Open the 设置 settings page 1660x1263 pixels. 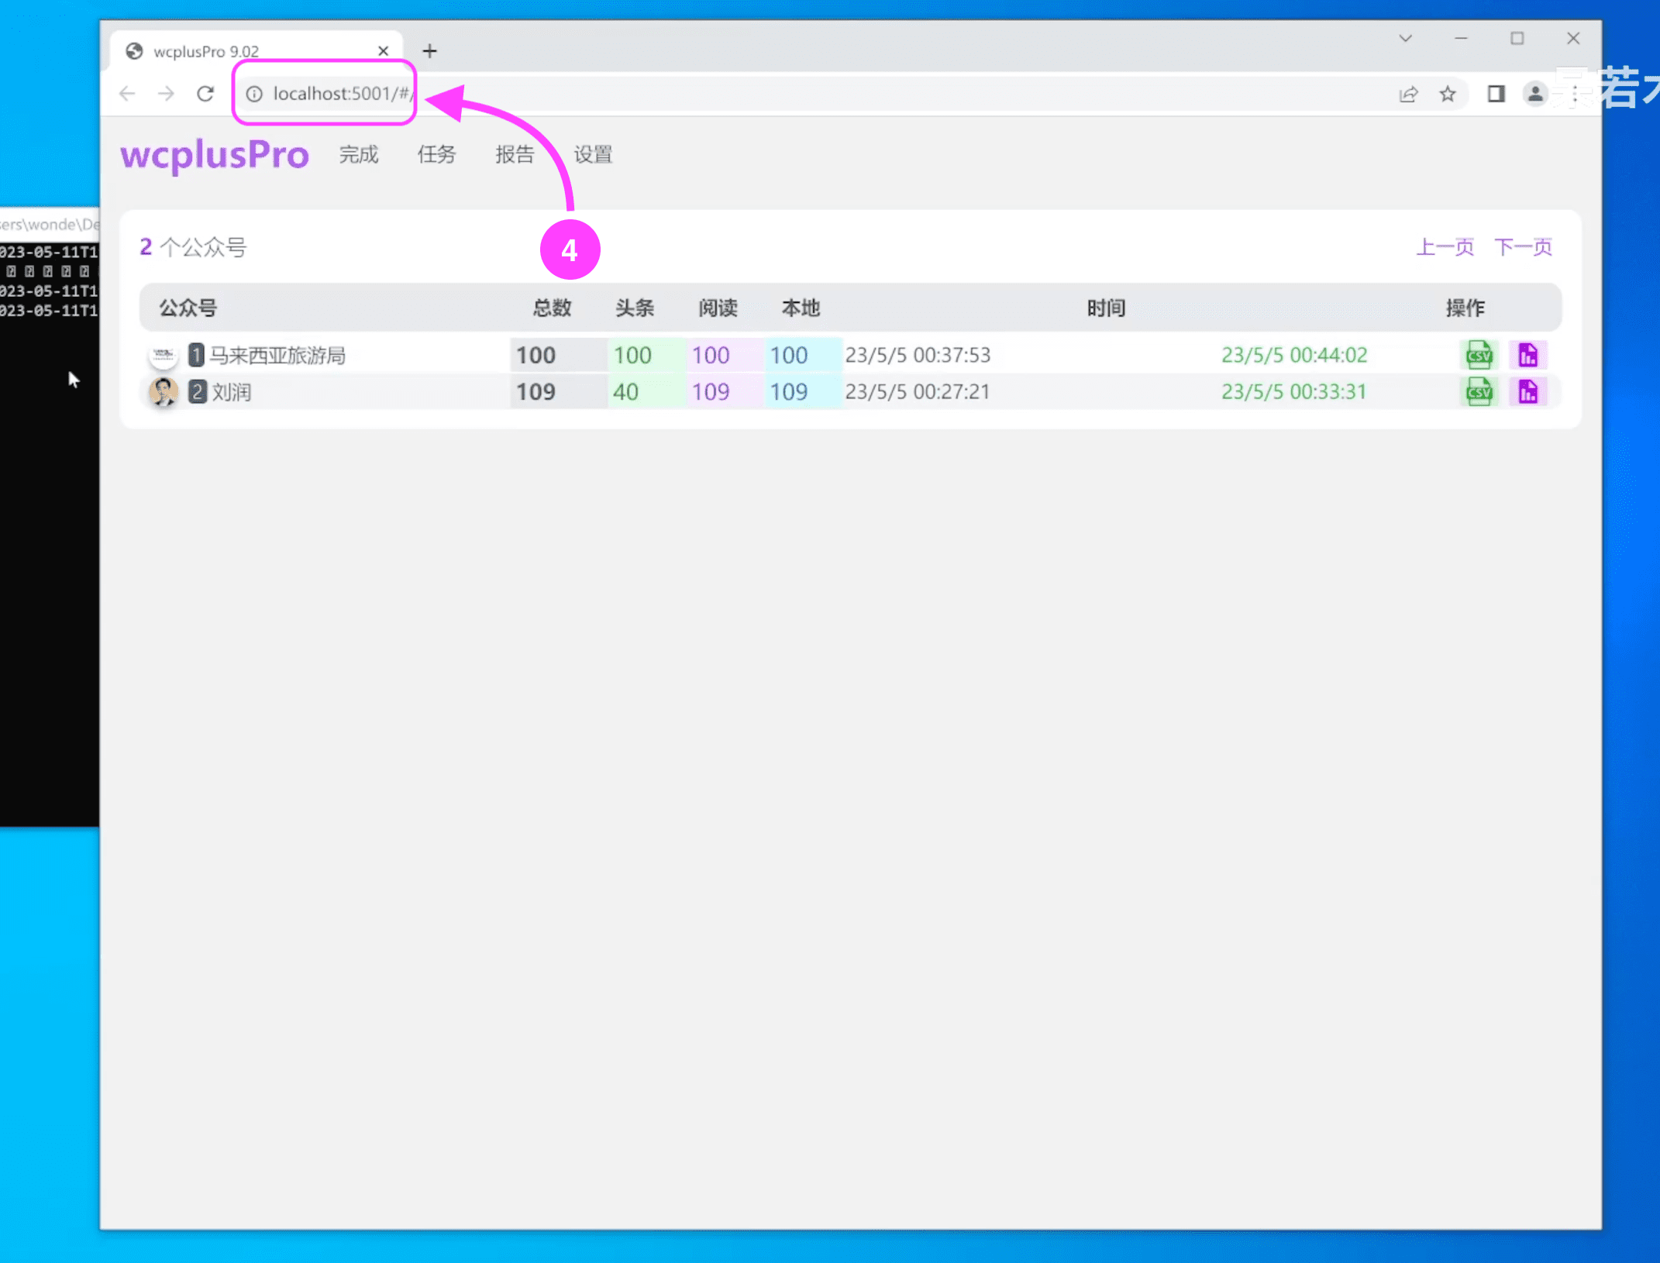pyautogui.click(x=593, y=154)
